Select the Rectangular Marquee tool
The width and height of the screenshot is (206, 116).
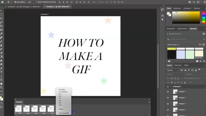tap(1, 14)
